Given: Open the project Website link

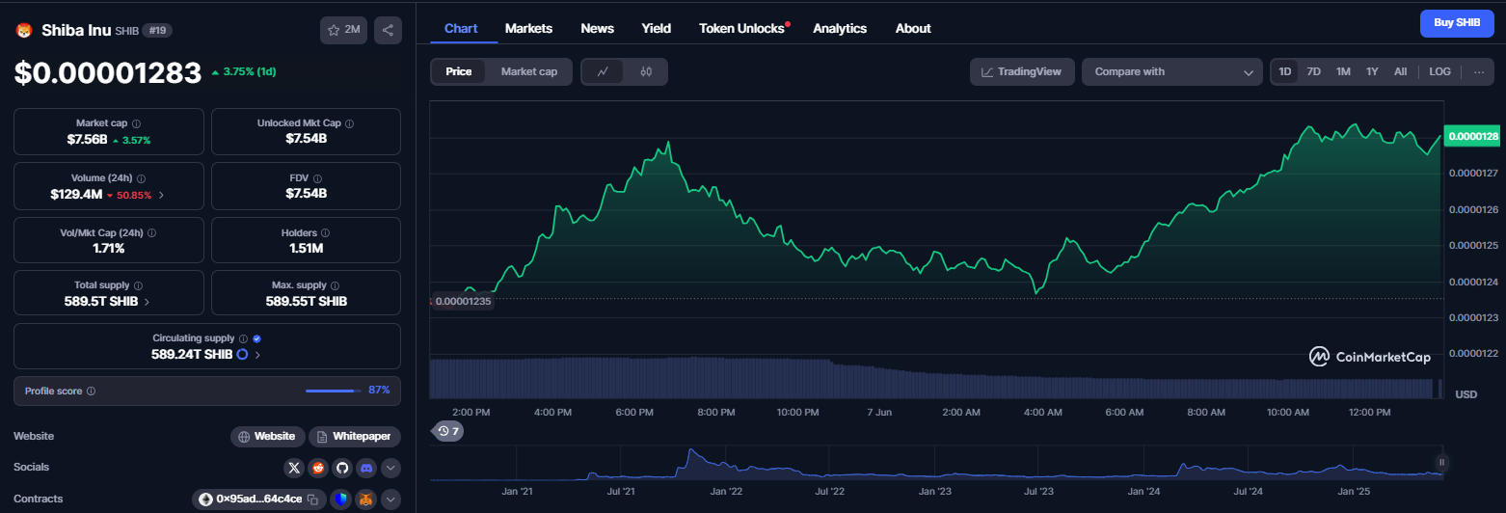Looking at the screenshot, I should (268, 437).
